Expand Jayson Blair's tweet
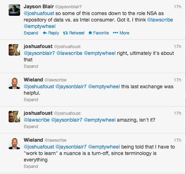 click(31, 33)
